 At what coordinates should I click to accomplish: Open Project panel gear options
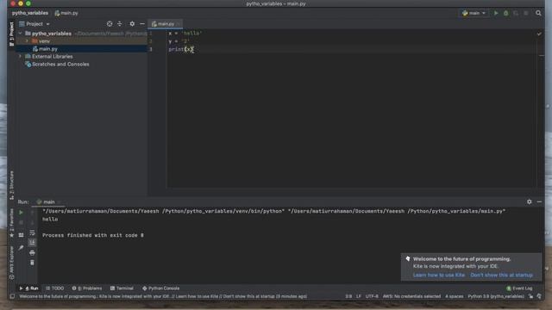tap(132, 24)
